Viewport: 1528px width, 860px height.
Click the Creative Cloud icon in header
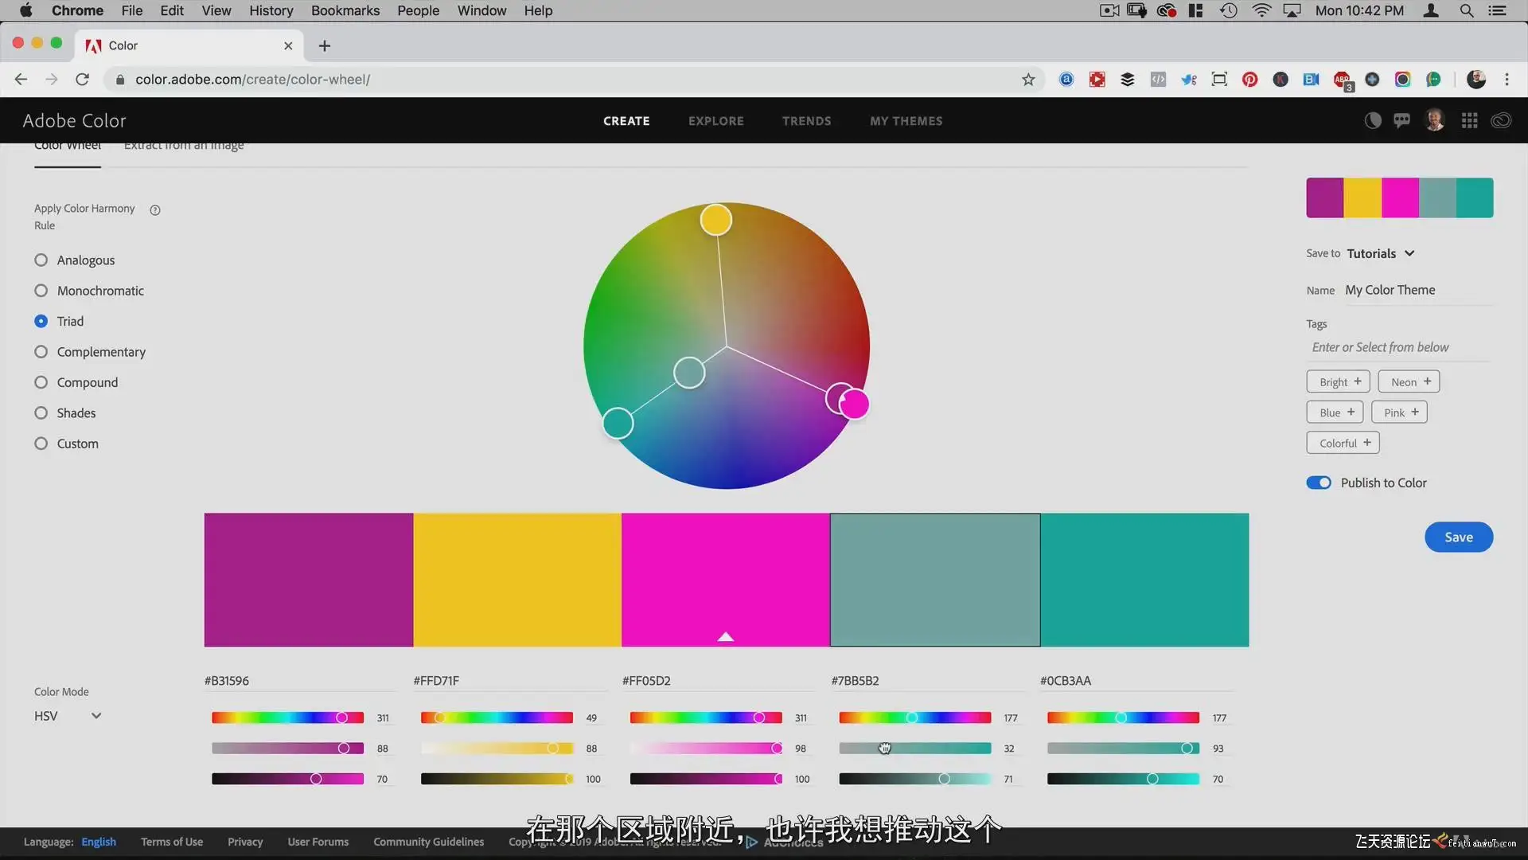(x=1501, y=120)
